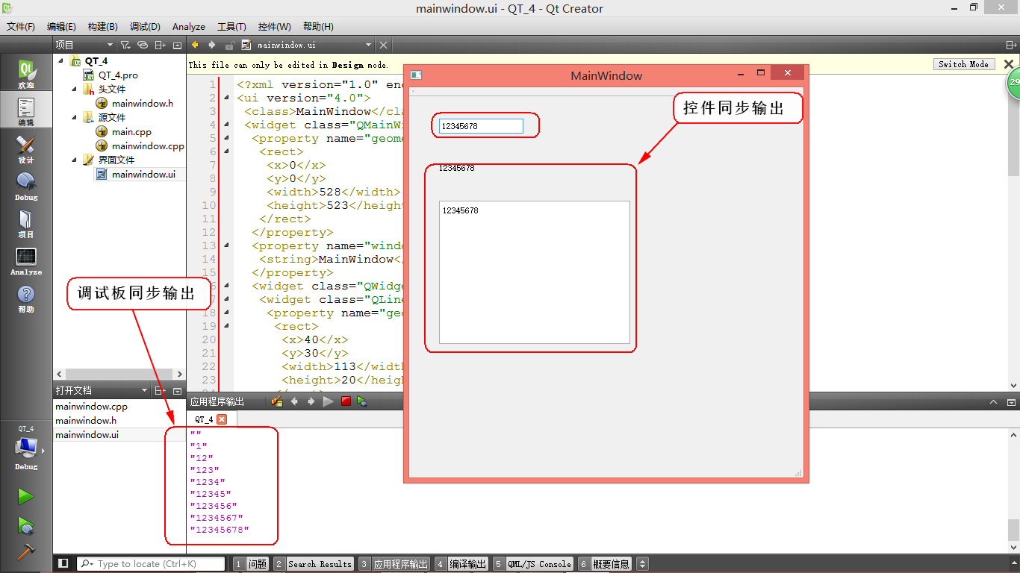Open the locator options dropdown
The width and height of the screenshot is (1020, 573).
87,564
